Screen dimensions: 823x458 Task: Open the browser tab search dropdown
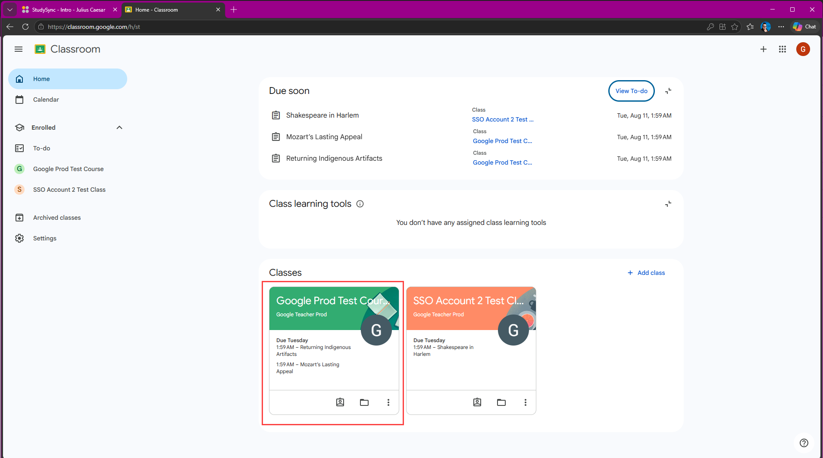(x=10, y=9)
